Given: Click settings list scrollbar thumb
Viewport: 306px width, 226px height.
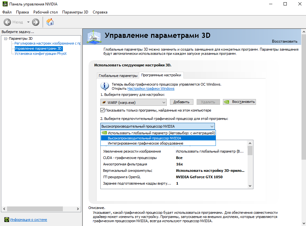Looking at the screenshot, I should [250, 151].
